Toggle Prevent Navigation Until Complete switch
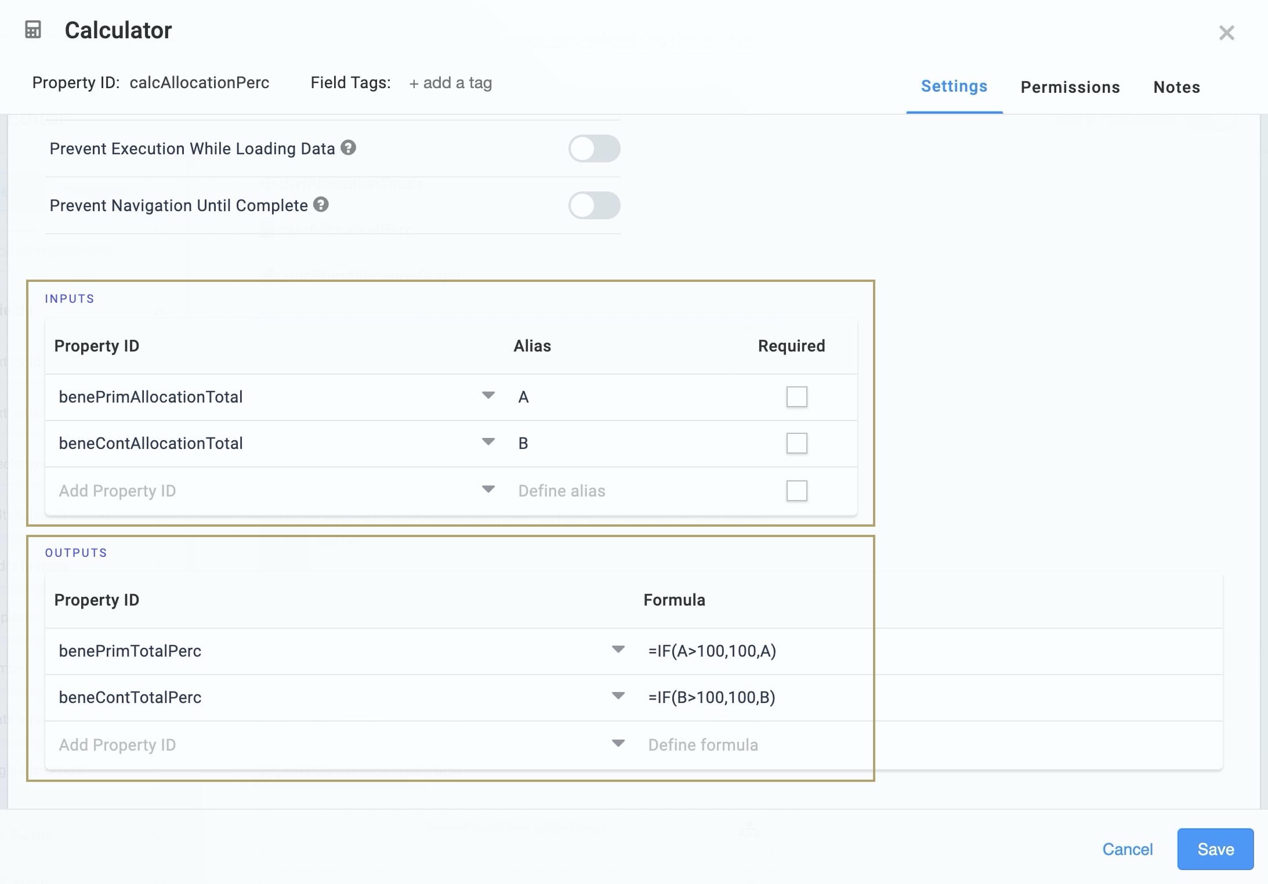This screenshot has width=1268, height=884. [594, 205]
